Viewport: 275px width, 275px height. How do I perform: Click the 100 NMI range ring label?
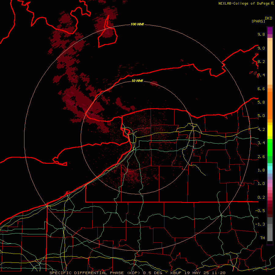[137, 24]
